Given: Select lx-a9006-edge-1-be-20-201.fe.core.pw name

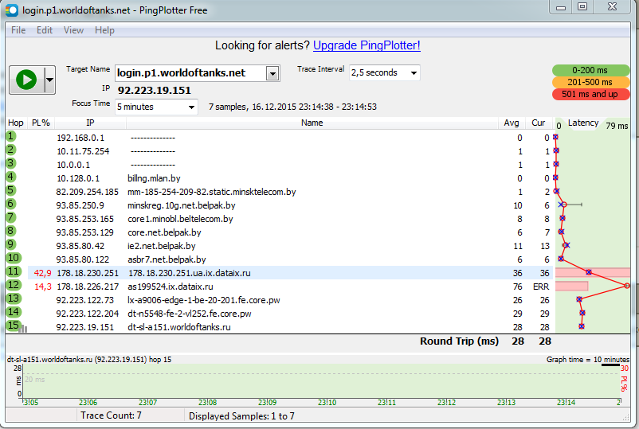Looking at the screenshot, I should click(204, 300).
